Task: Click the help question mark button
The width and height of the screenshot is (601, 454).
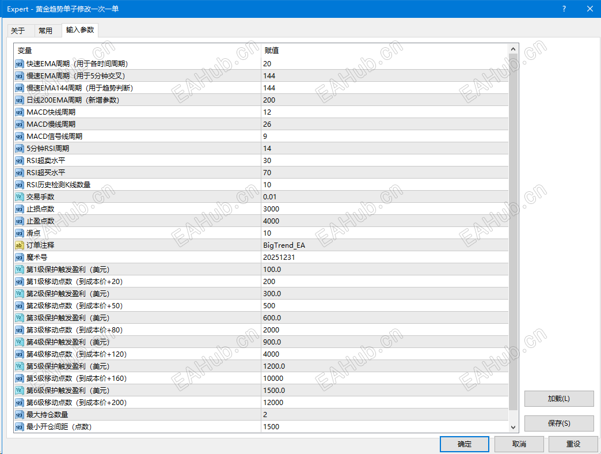Action: (x=564, y=9)
